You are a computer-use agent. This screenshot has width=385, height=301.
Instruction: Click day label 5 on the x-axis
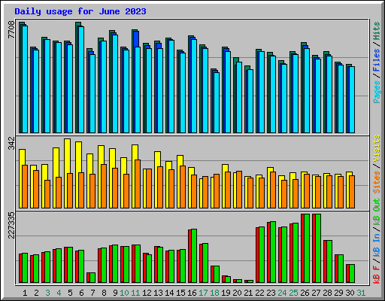pyautogui.click(x=70, y=293)
